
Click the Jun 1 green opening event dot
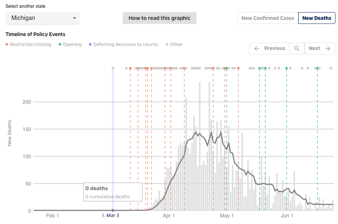pos(287,68)
